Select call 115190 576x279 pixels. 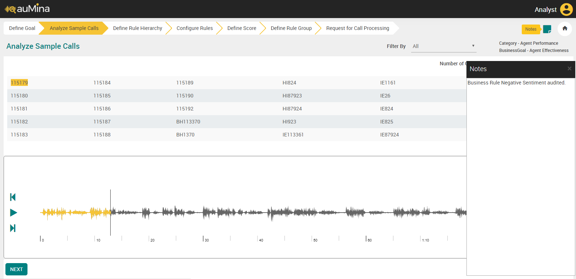coord(185,96)
